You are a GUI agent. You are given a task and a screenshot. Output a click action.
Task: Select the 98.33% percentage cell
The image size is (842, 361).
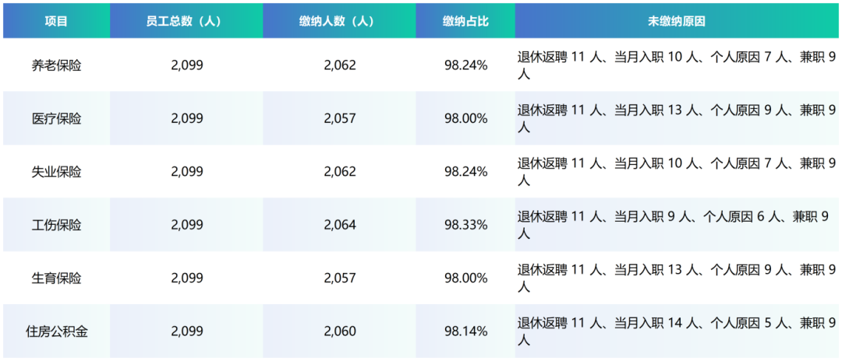click(x=465, y=225)
